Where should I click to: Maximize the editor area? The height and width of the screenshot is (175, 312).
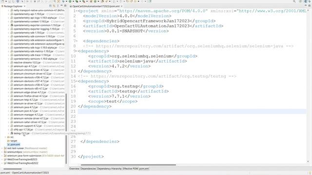click(310, 6)
